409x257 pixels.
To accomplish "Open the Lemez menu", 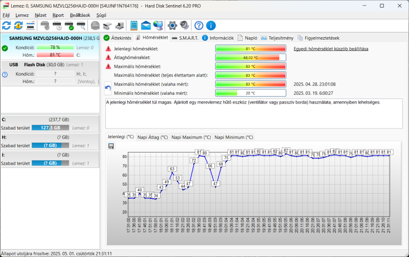I will point(22,15).
